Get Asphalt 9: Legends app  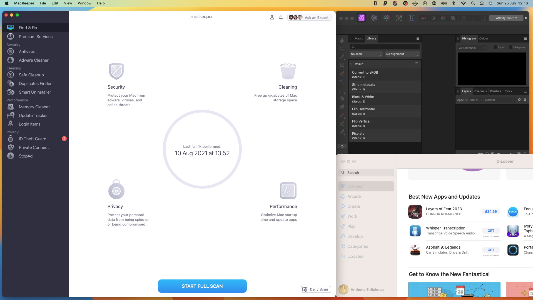point(491,250)
